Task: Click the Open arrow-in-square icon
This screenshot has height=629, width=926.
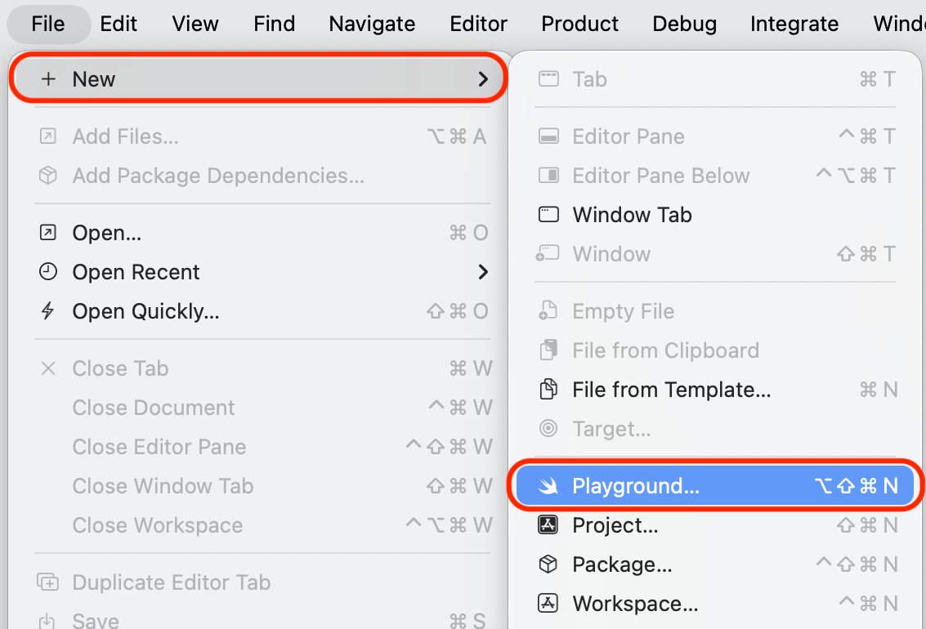Action: 48,233
